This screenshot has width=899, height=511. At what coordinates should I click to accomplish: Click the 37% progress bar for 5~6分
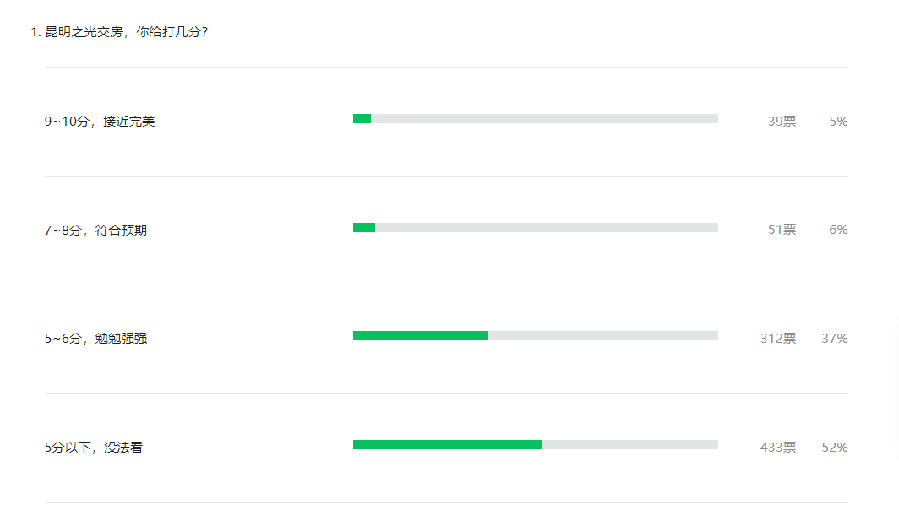coord(536,335)
